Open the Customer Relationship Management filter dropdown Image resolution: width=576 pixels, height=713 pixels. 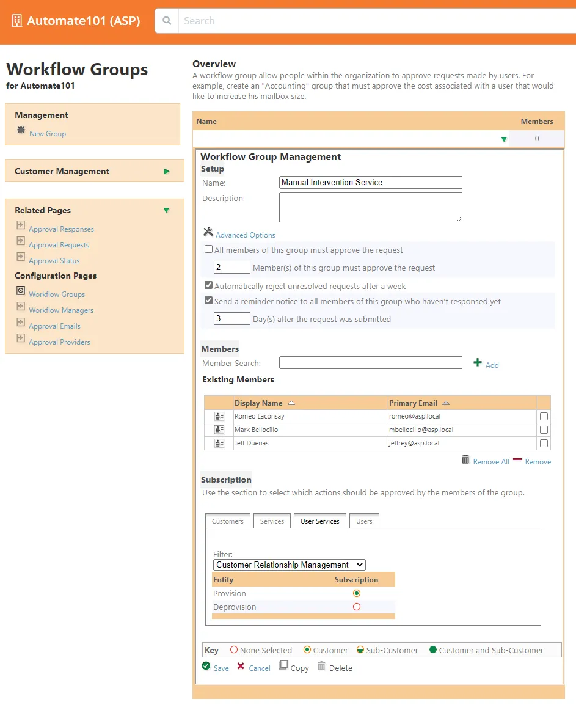pyautogui.click(x=360, y=564)
